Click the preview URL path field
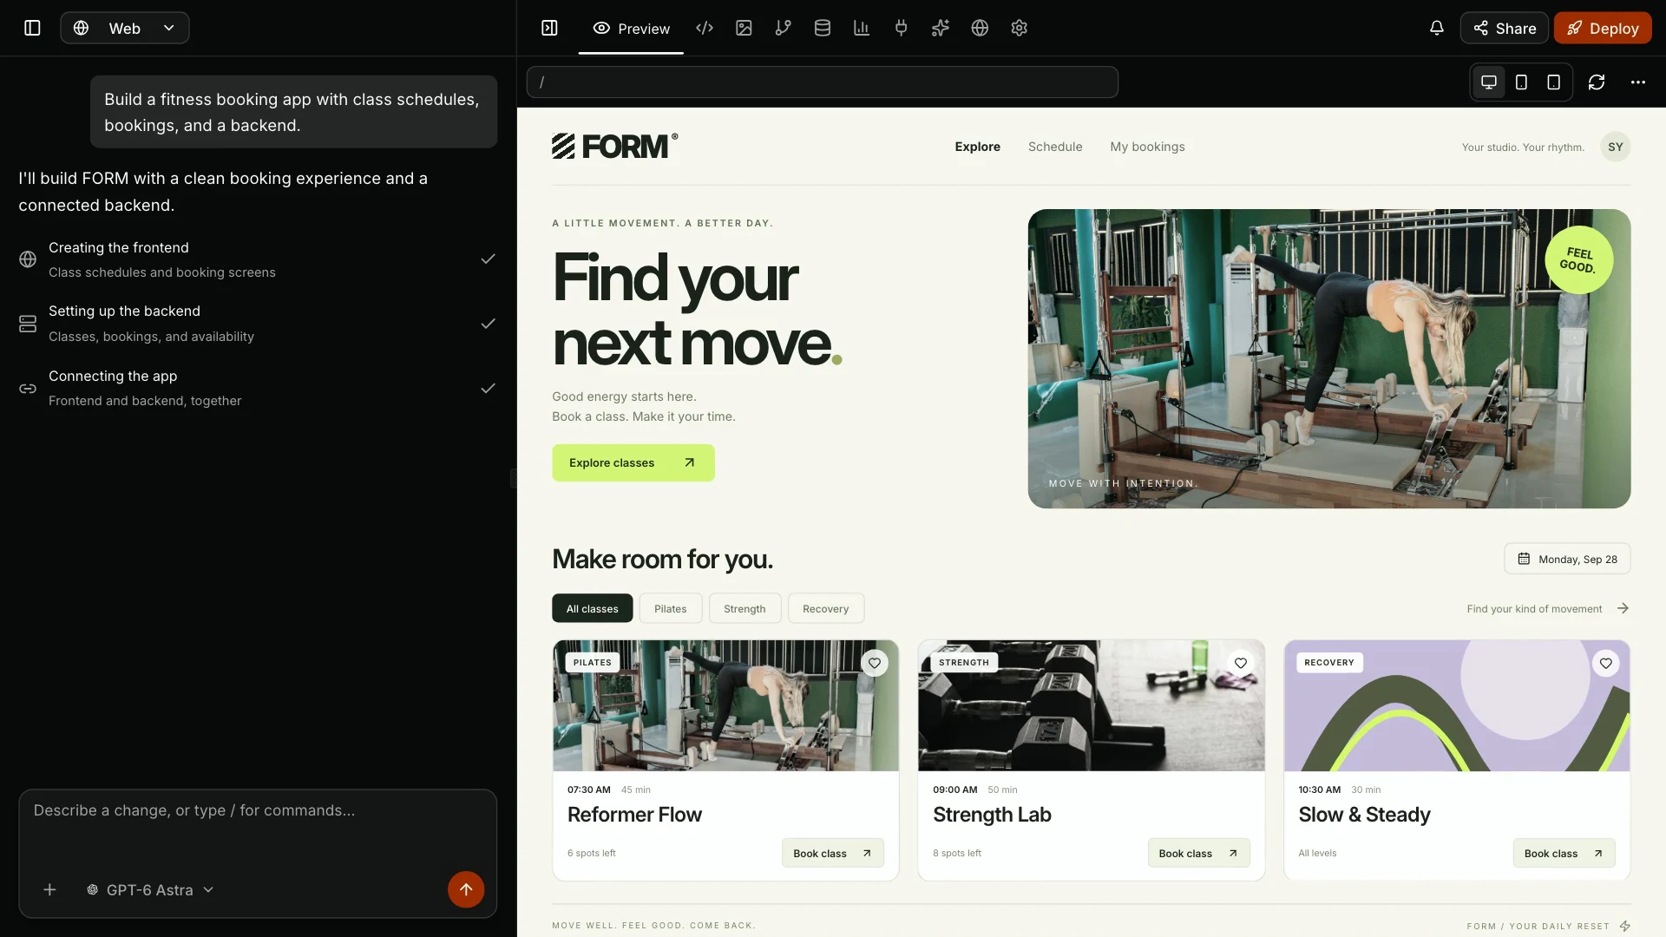1666x937 pixels. tap(822, 82)
